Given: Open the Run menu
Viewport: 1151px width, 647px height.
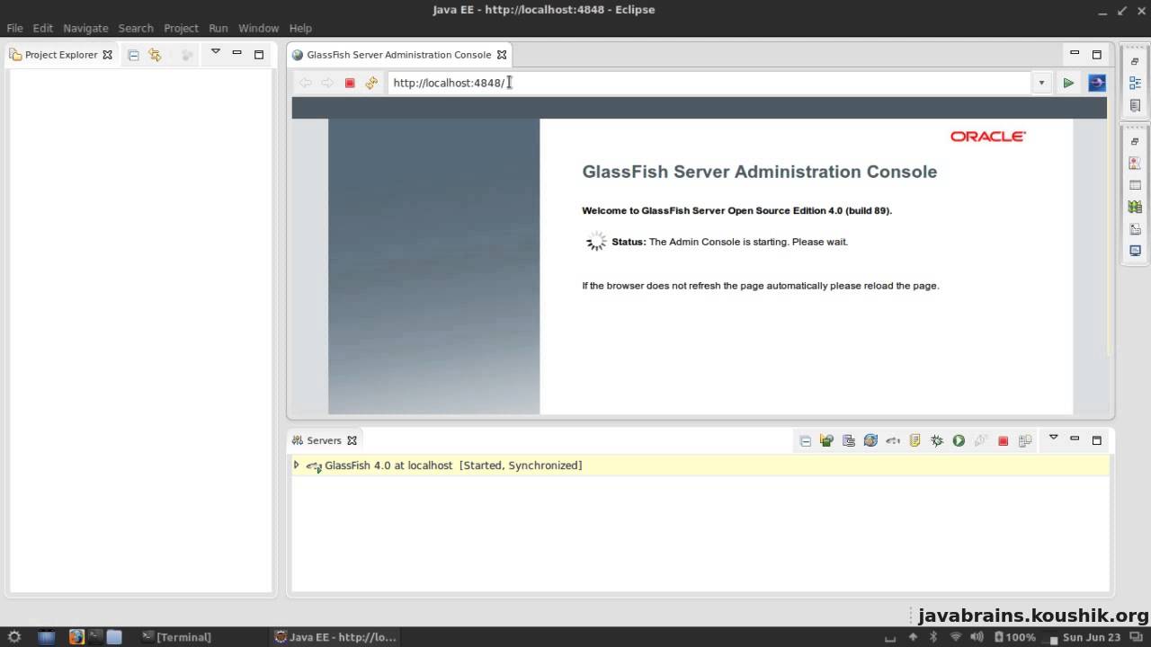Looking at the screenshot, I should click(x=219, y=28).
